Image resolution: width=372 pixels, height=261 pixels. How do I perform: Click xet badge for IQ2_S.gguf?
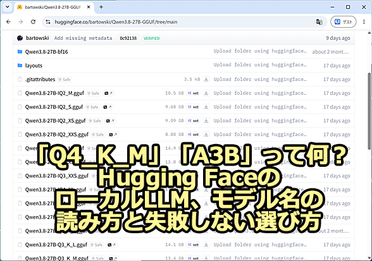(193, 107)
